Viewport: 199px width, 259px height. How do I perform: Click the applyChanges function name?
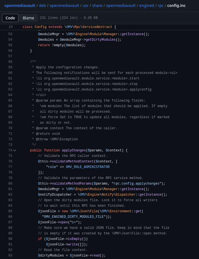(x=74, y=151)
